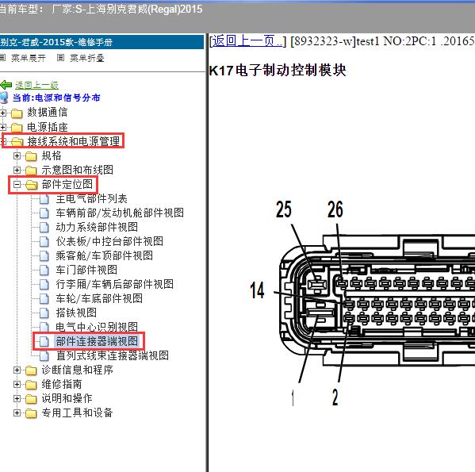Expand the 维修指南 node
The image size is (475, 472).
[17, 384]
